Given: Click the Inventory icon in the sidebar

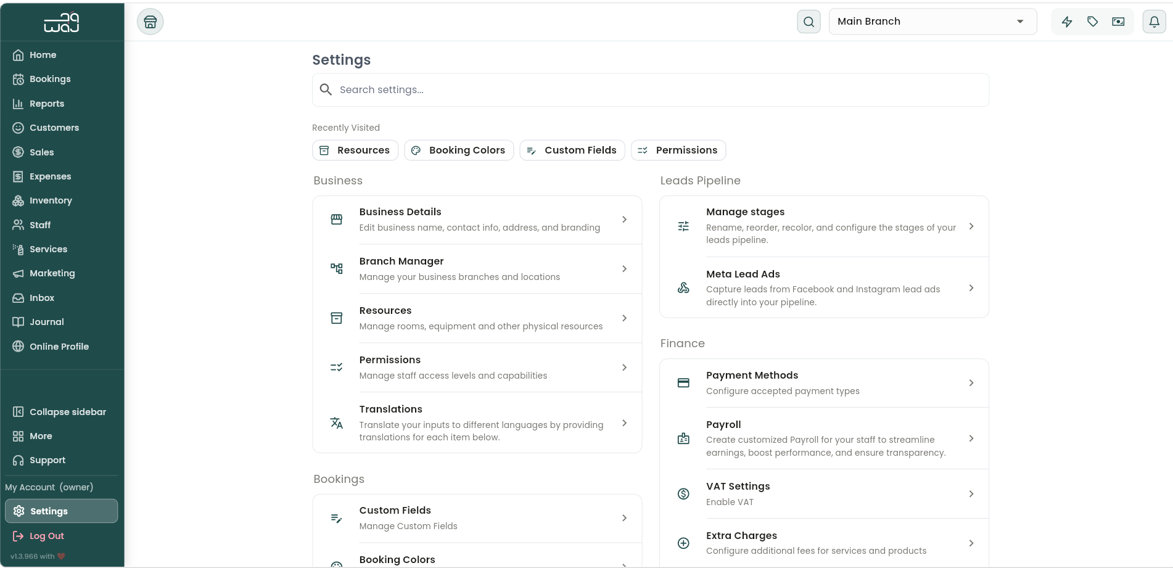Looking at the screenshot, I should 19,200.
